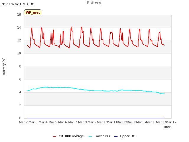Click the Mar 17 date tick
The height and width of the screenshot is (142, 189).
tap(171, 122)
